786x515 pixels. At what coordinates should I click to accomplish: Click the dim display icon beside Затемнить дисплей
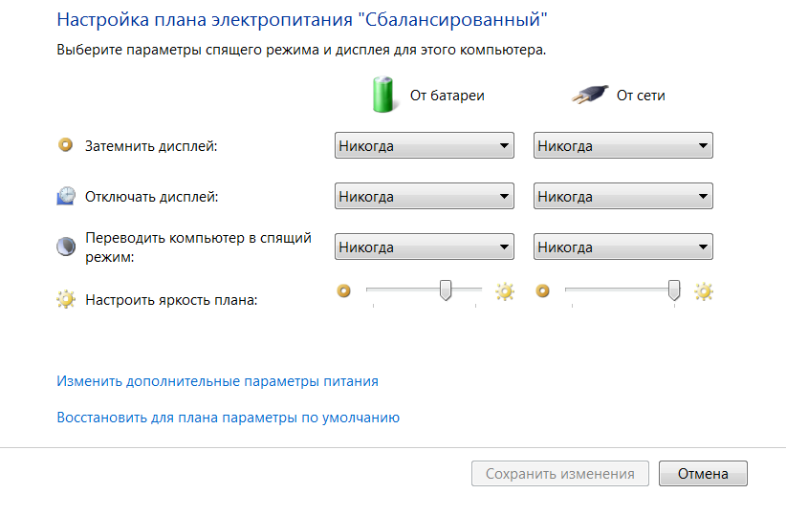point(66,145)
